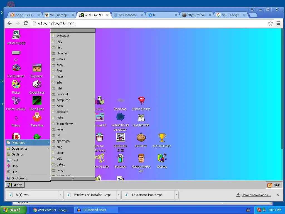Reload the page

tap(26, 23)
